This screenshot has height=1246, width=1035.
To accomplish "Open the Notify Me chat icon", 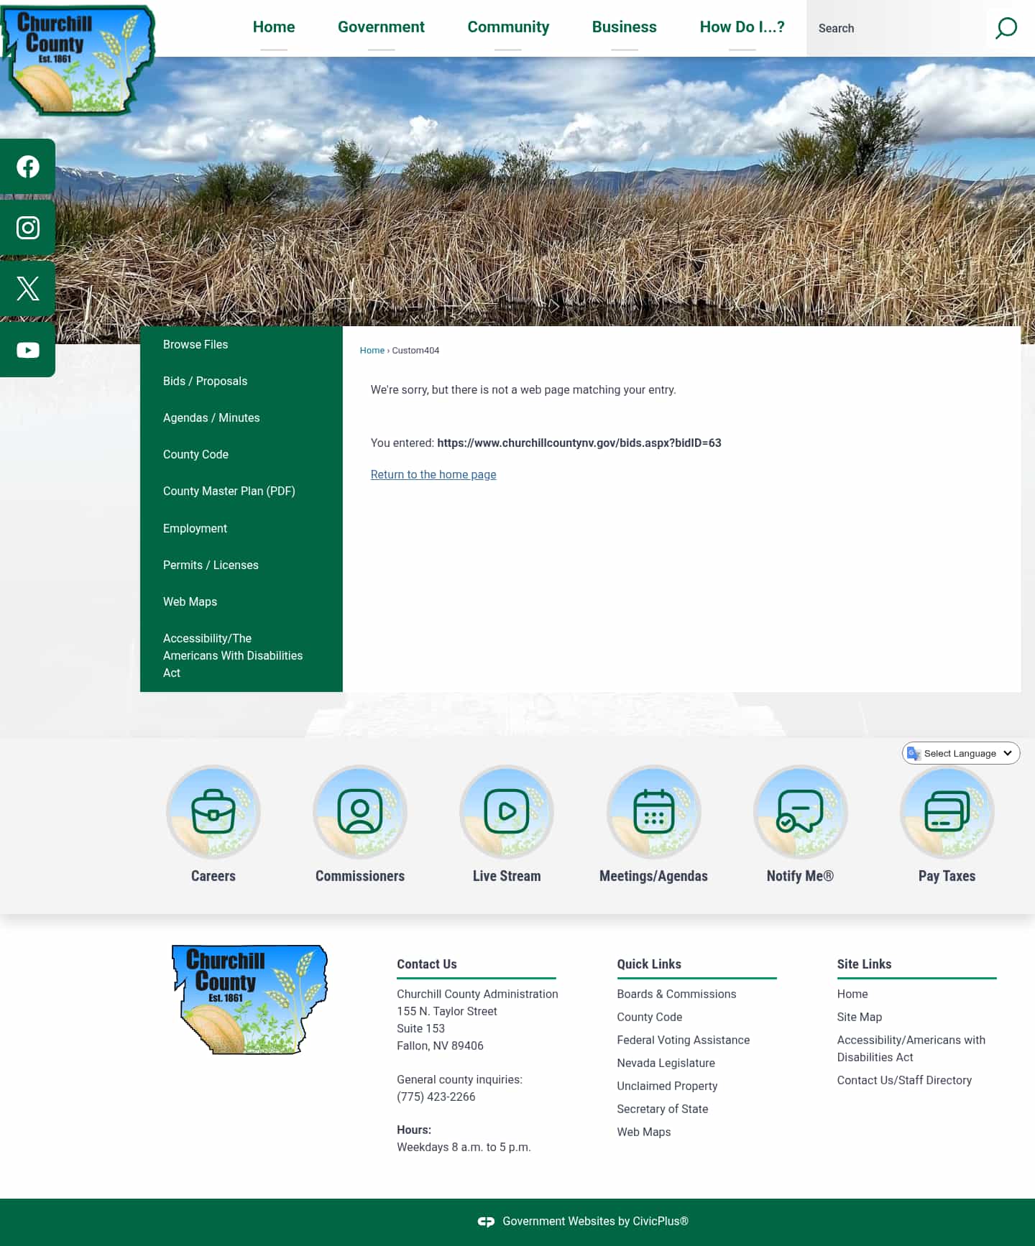I will tap(801, 812).
